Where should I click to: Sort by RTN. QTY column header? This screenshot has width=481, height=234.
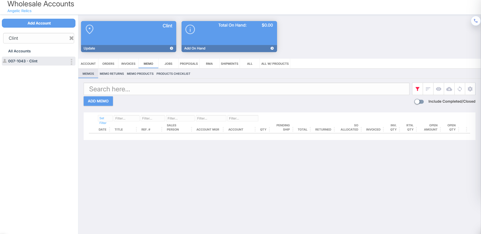(x=410, y=127)
